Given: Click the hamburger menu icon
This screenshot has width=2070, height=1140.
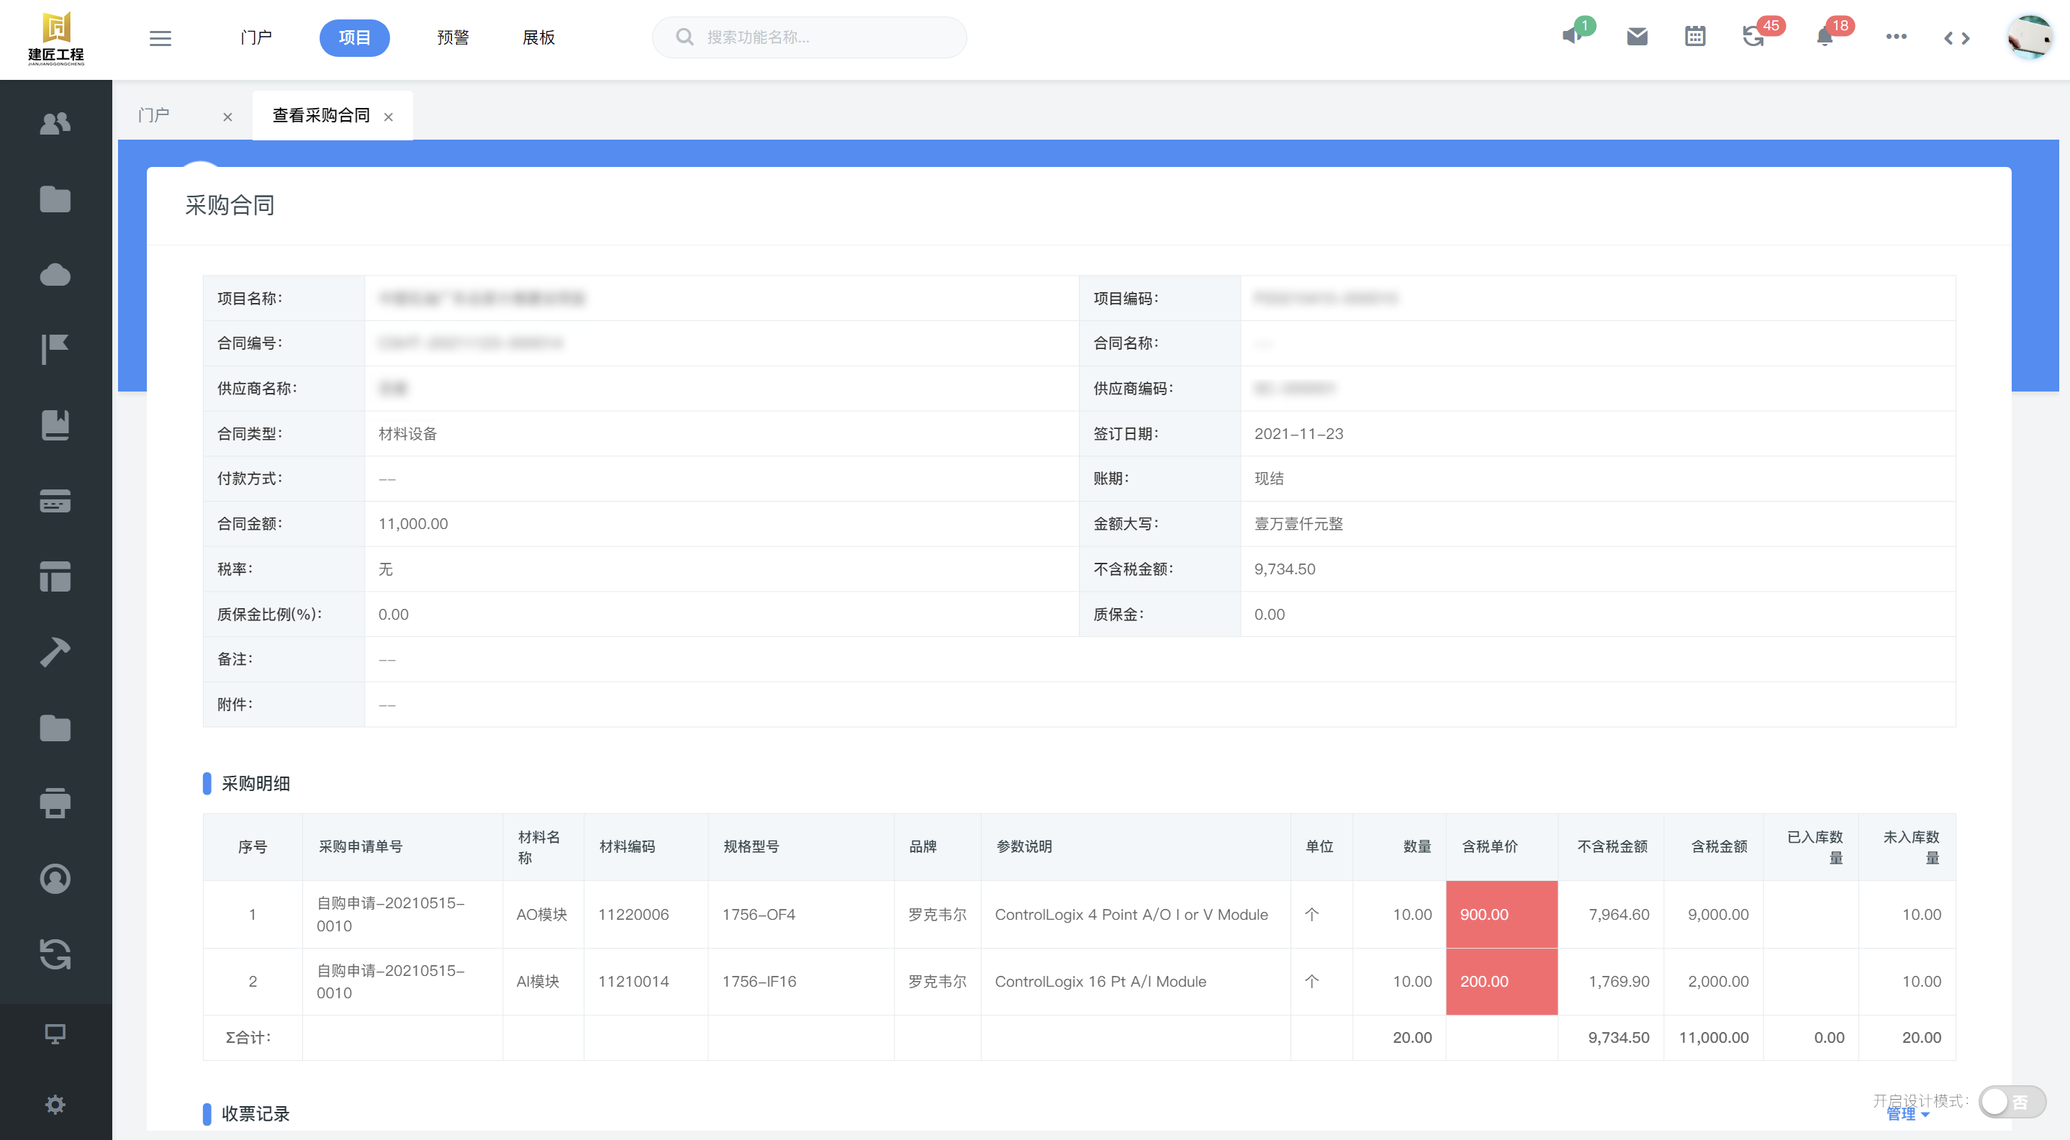Looking at the screenshot, I should 160,37.
